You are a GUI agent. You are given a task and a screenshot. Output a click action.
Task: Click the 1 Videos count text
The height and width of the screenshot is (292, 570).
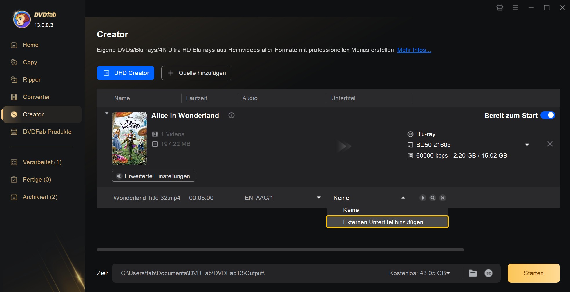[173, 134]
